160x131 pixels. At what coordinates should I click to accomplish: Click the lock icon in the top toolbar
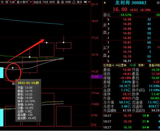[x=74, y=2]
